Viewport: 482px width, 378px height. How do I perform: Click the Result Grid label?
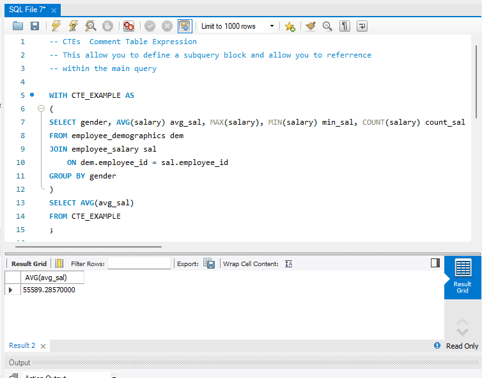[29, 264]
